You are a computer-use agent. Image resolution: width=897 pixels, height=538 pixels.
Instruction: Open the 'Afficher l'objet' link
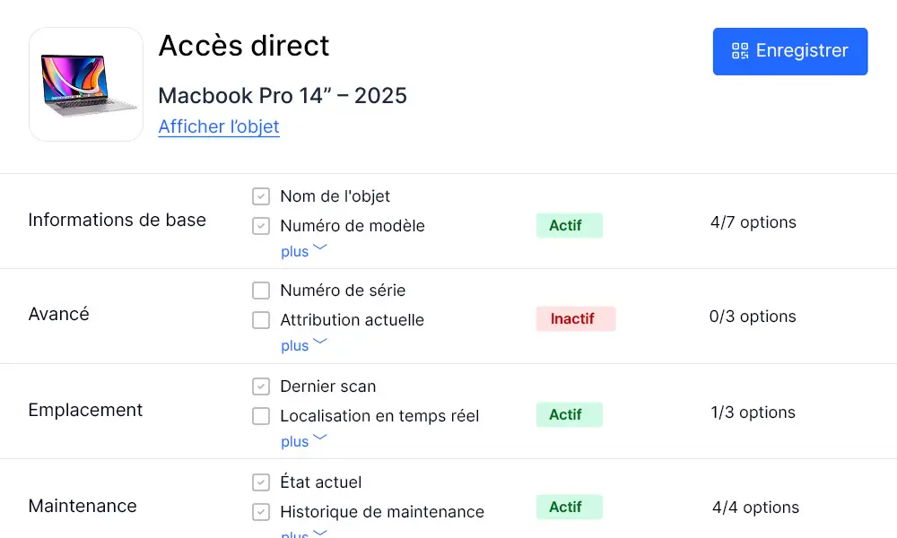pyautogui.click(x=218, y=126)
